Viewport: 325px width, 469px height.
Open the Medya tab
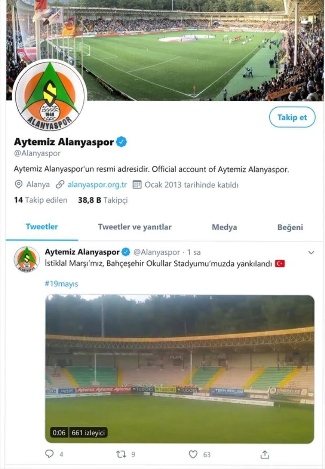coord(224,227)
